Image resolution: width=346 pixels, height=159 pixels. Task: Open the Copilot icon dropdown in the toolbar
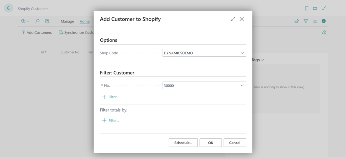pos(25,21)
